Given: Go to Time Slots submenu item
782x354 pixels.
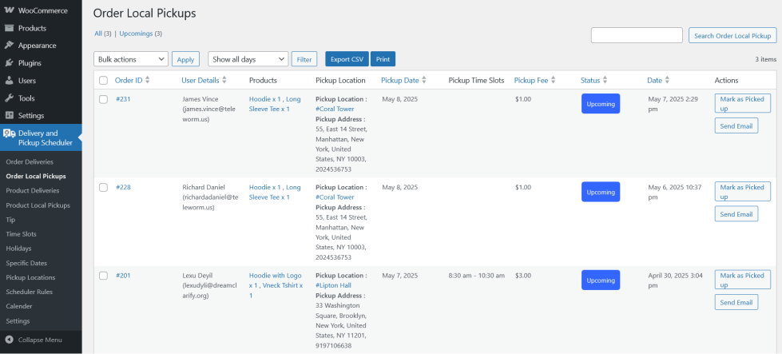Looking at the screenshot, I should coord(21,234).
